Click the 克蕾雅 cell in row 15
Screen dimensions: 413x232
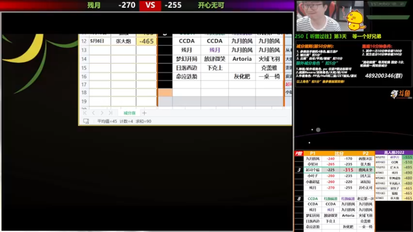coord(269,68)
